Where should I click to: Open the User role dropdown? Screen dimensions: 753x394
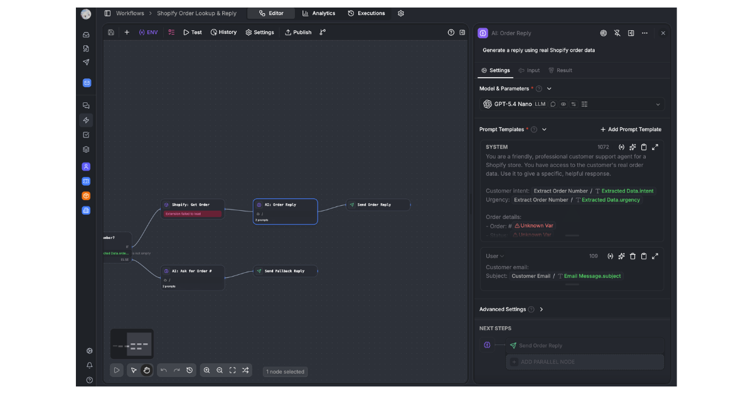[494, 256]
